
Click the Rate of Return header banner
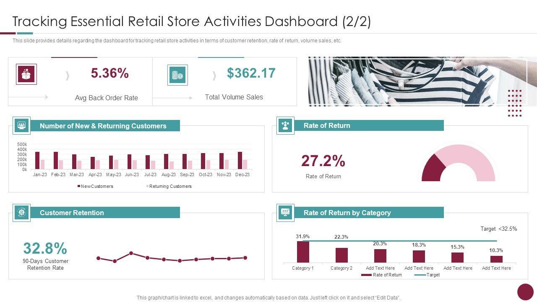(x=369, y=125)
